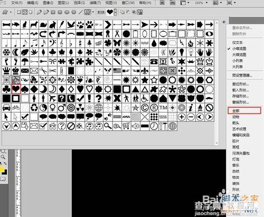This screenshot has height=217, width=264.
Task: Choose the telephone shape thumbnail
Action: pyautogui.click(x=154, y=61)
